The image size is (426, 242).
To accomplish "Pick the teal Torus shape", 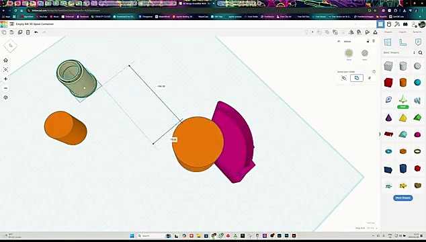I will (388, 151).
